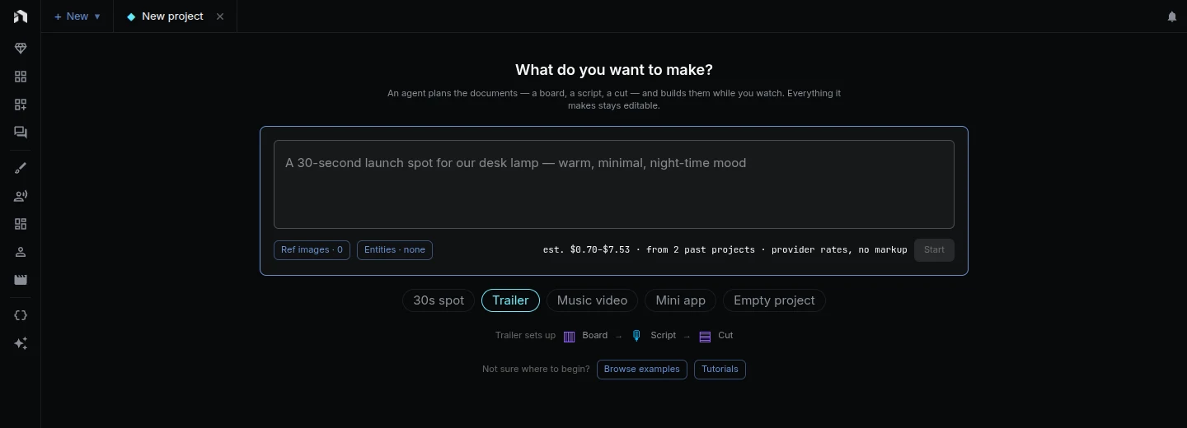Click the curly braces icon in sidebar
This screenshot has width=1187, height=428.
click(21, 315)
